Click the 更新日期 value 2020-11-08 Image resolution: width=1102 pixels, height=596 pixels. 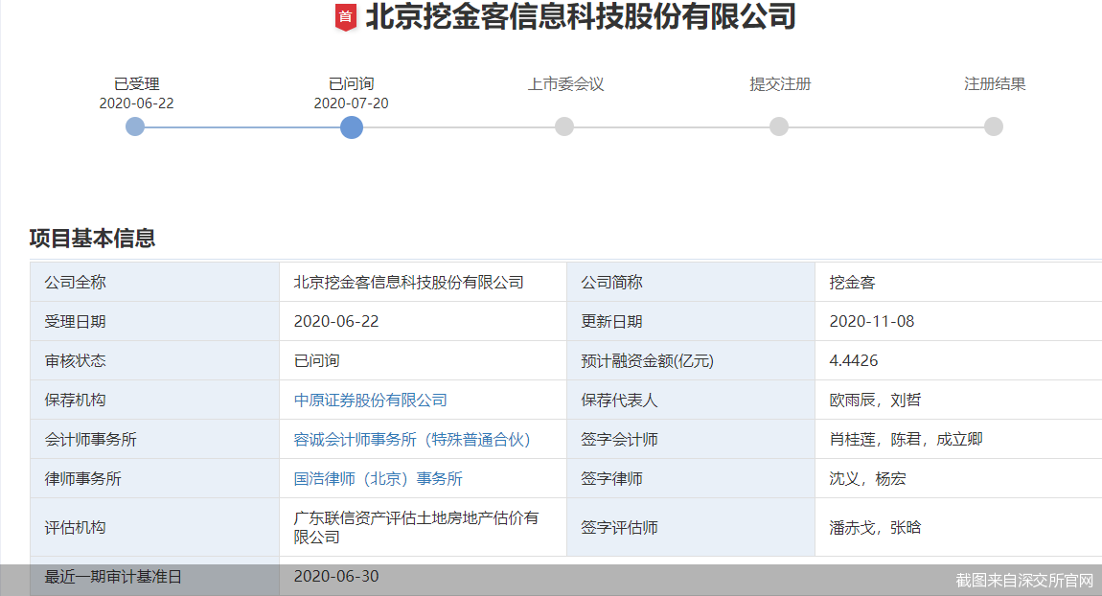tap(871, 321)
